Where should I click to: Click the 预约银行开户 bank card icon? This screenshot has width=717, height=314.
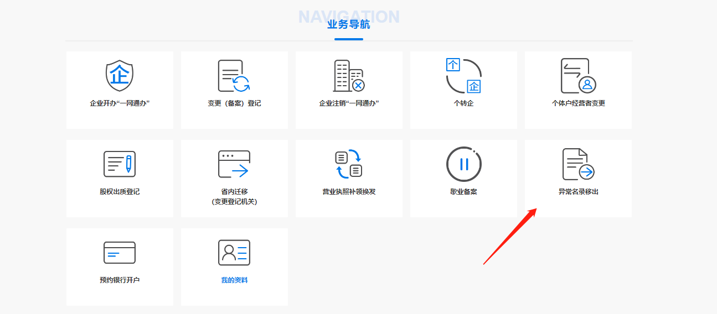120,253
